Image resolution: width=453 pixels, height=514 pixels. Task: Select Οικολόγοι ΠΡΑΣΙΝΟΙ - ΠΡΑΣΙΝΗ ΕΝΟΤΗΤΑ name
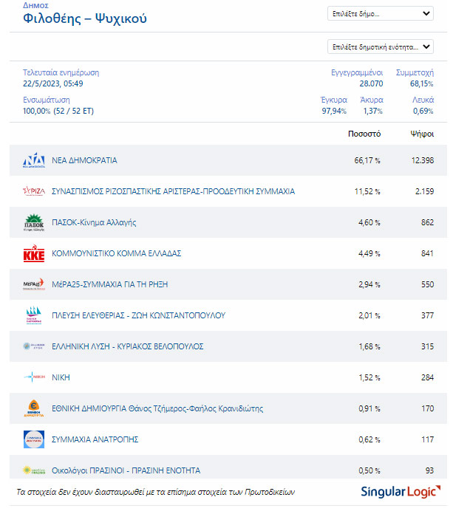tap(126, 470)
